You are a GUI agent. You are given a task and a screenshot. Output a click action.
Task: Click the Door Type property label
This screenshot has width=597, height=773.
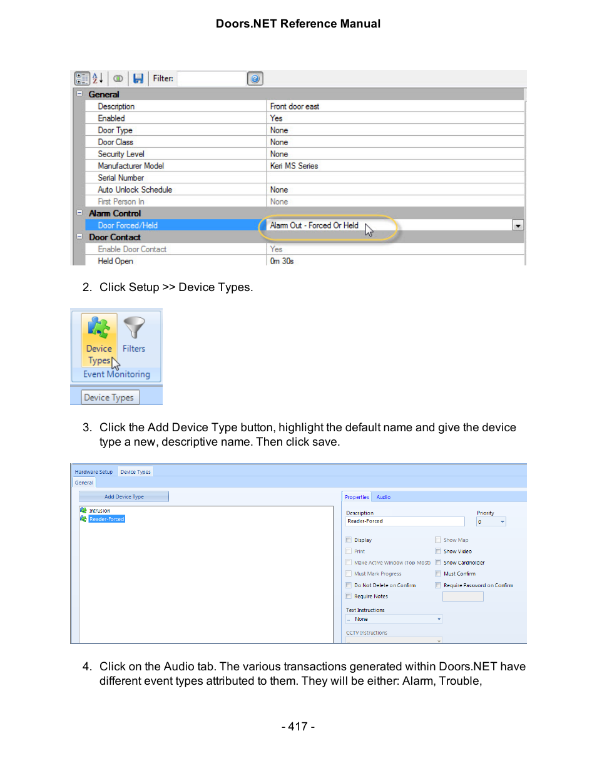[x=115, y=130]
